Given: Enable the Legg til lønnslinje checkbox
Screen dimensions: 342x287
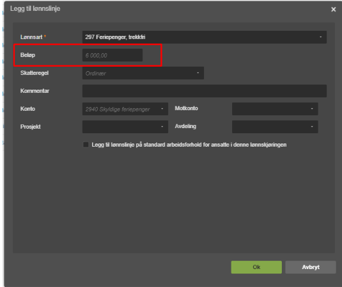Looking at the screenshot, I should click(86, 145).
